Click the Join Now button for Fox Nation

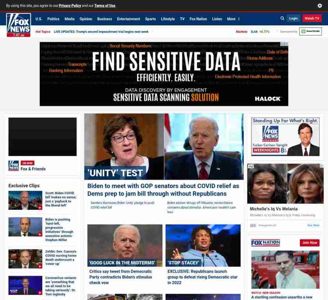click(x=310, y=243)
